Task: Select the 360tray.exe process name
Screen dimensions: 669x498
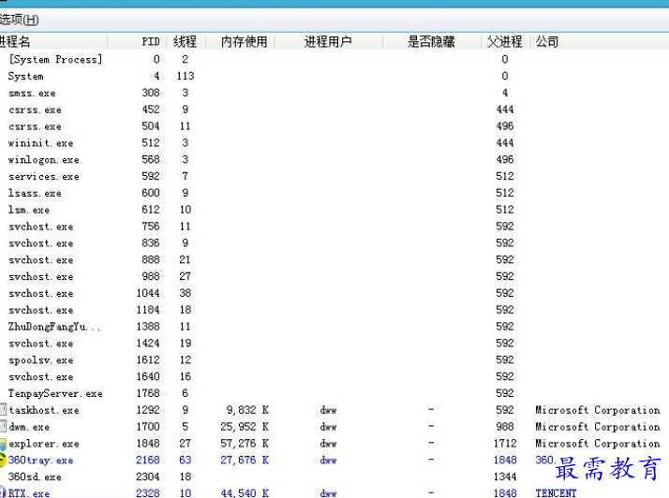Action: click(x=40, y=460)
